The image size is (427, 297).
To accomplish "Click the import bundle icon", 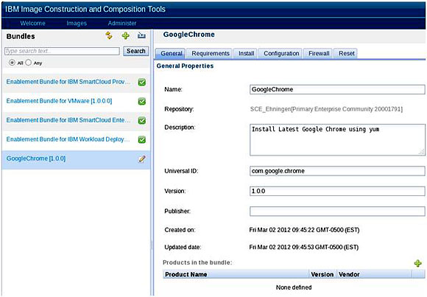I will coord(141,35).
